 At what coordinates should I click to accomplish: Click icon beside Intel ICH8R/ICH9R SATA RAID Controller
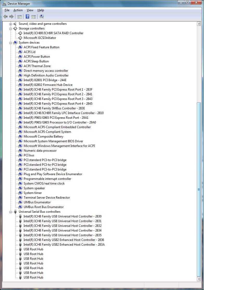20,33
